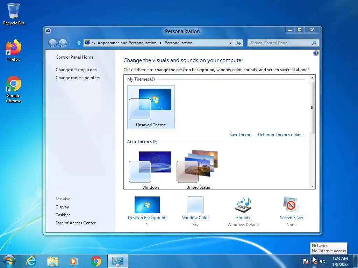
Task: Open Windows Media Player from taskbar
Action: pyautogui.click(x=74, y=261)
